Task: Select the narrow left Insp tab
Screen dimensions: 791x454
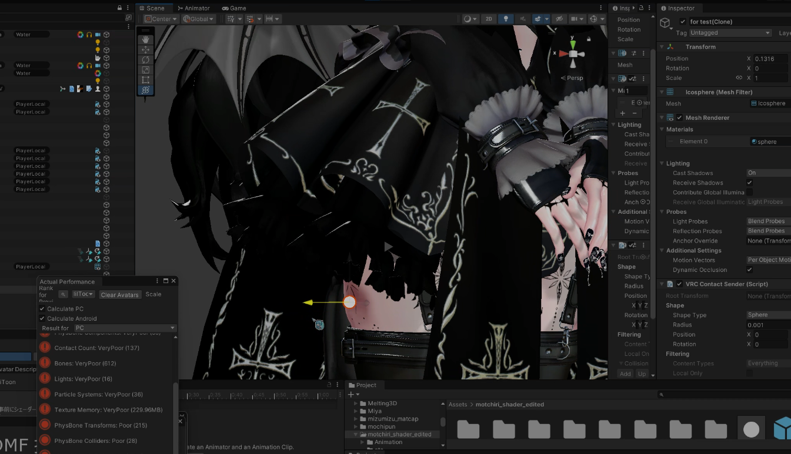Action: pos(621,8)
